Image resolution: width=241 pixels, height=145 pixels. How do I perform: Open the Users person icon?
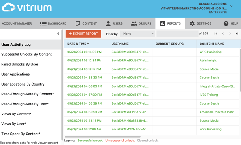[108, 23]
